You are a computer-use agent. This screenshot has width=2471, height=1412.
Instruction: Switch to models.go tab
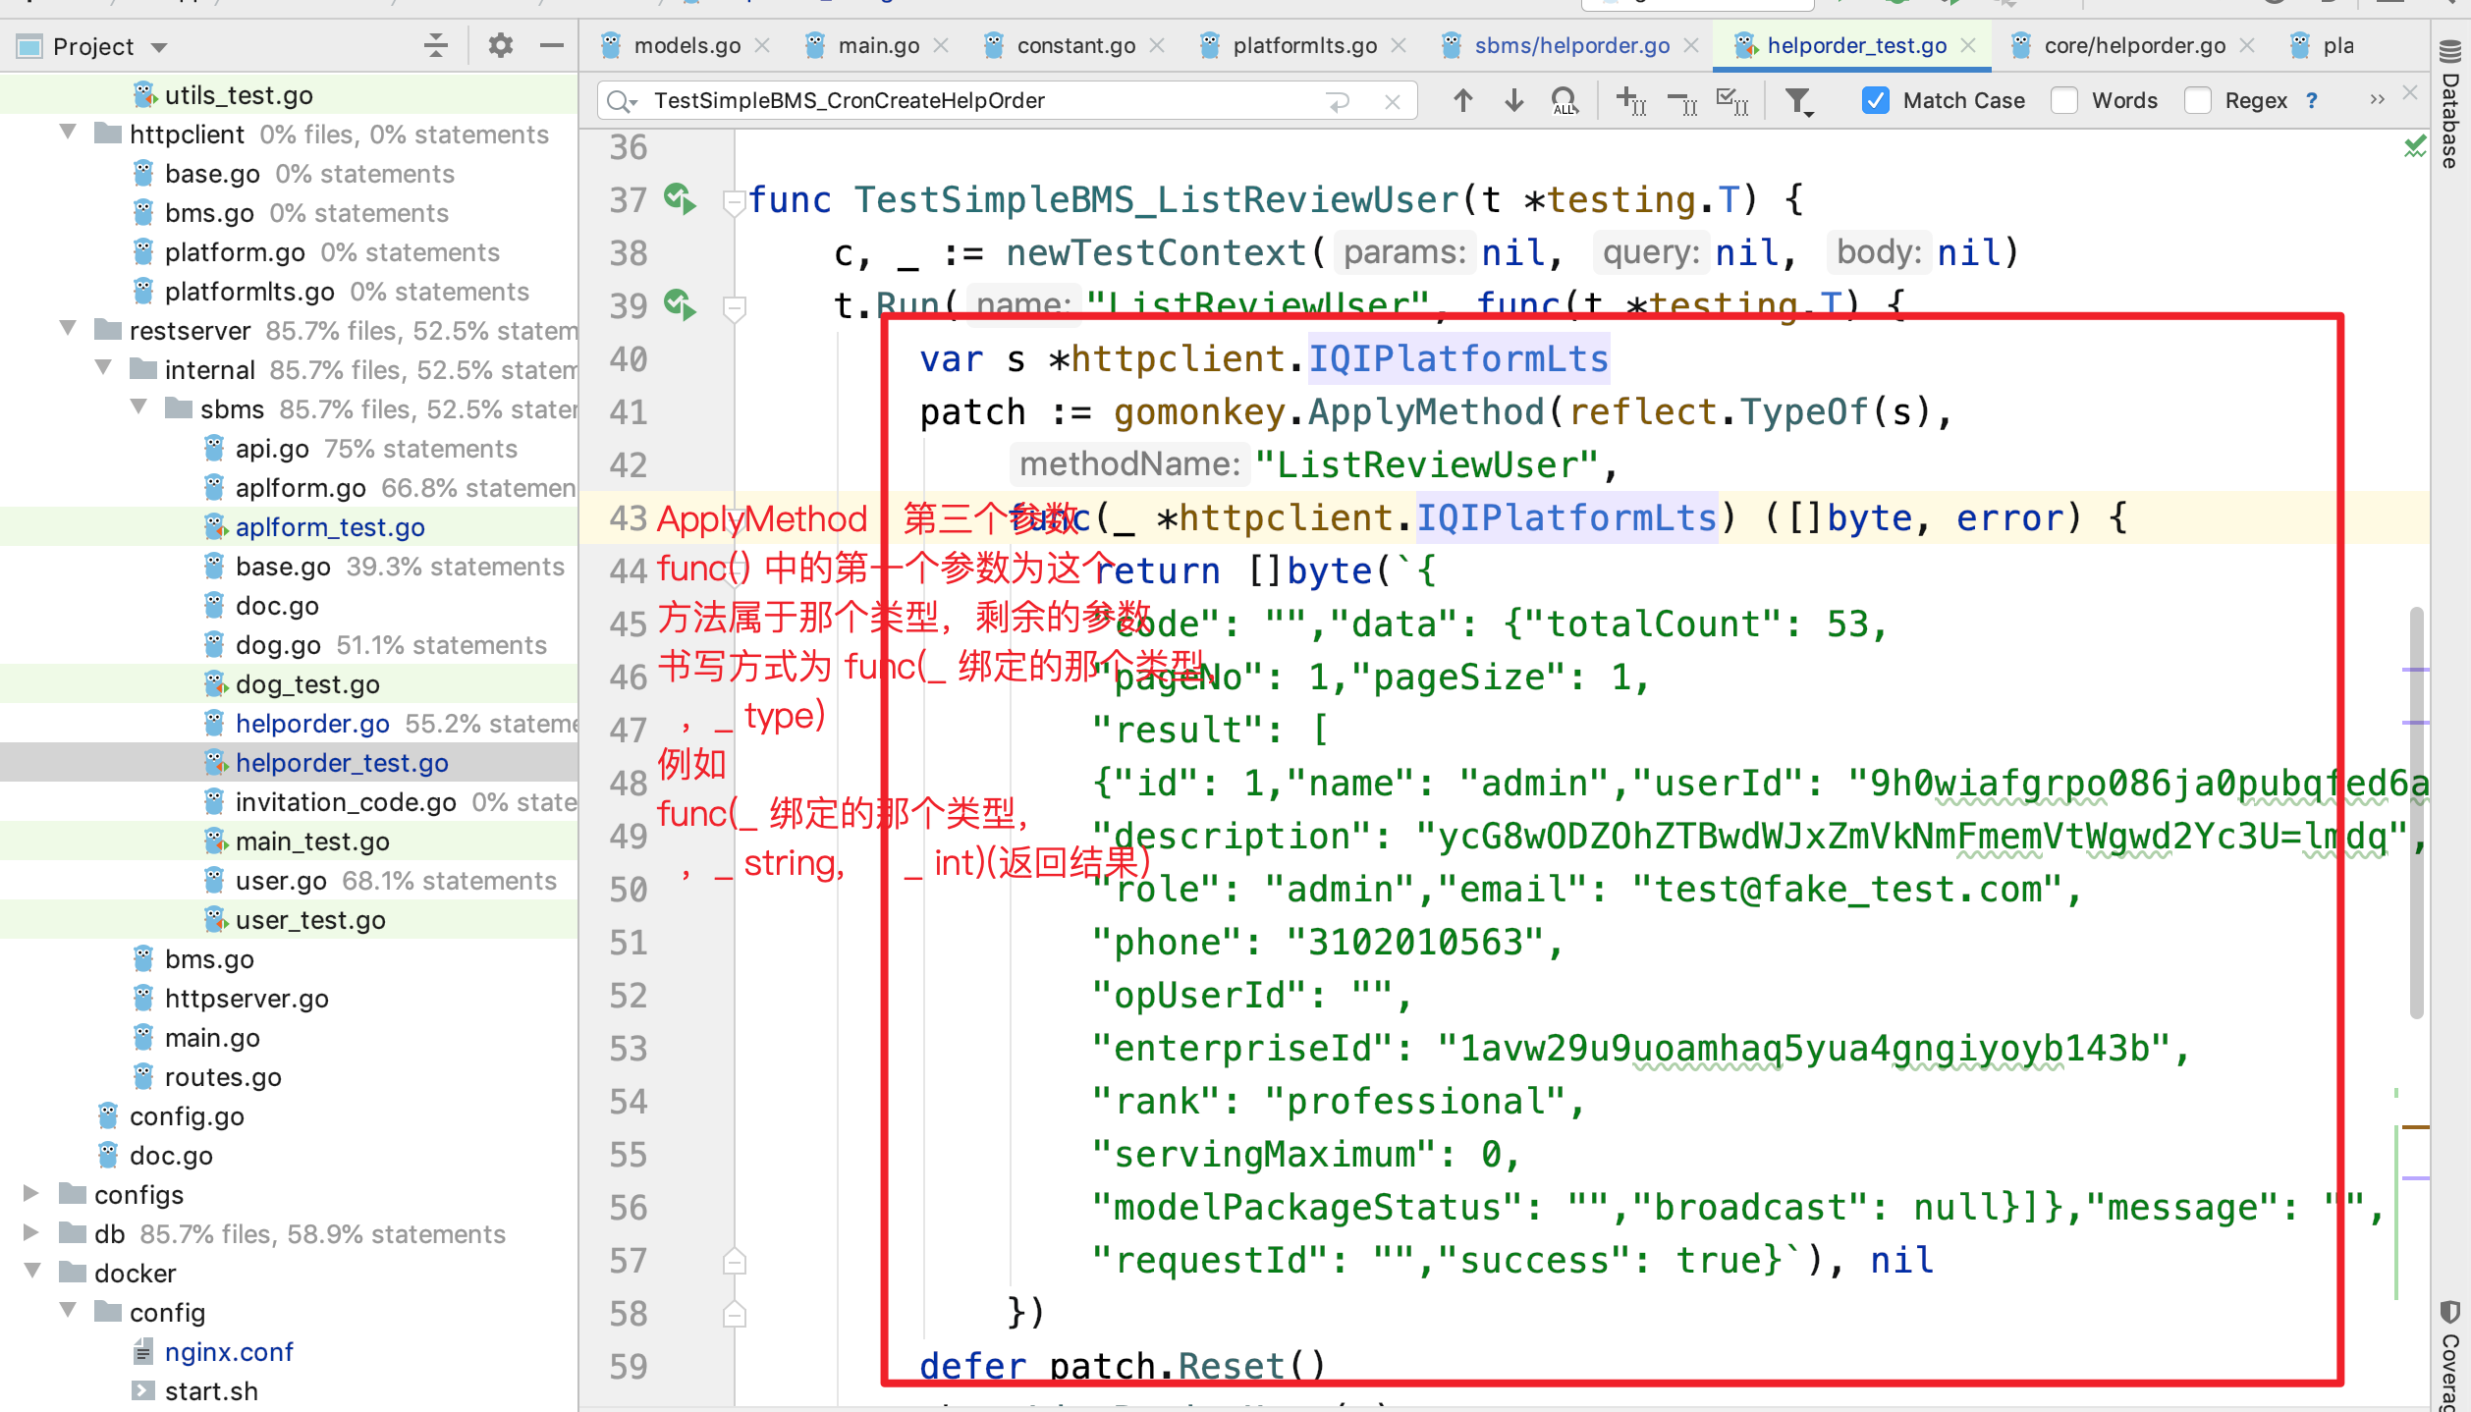(x=686, y=45)
